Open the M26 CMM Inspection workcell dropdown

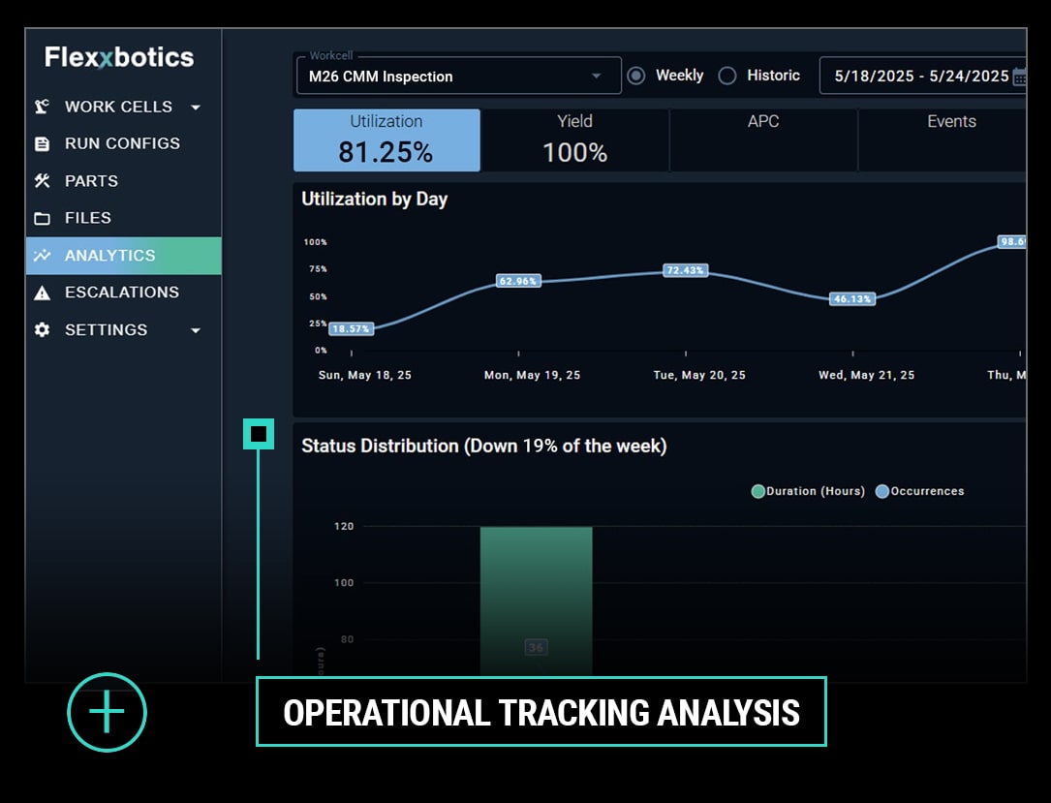point(457,76)
